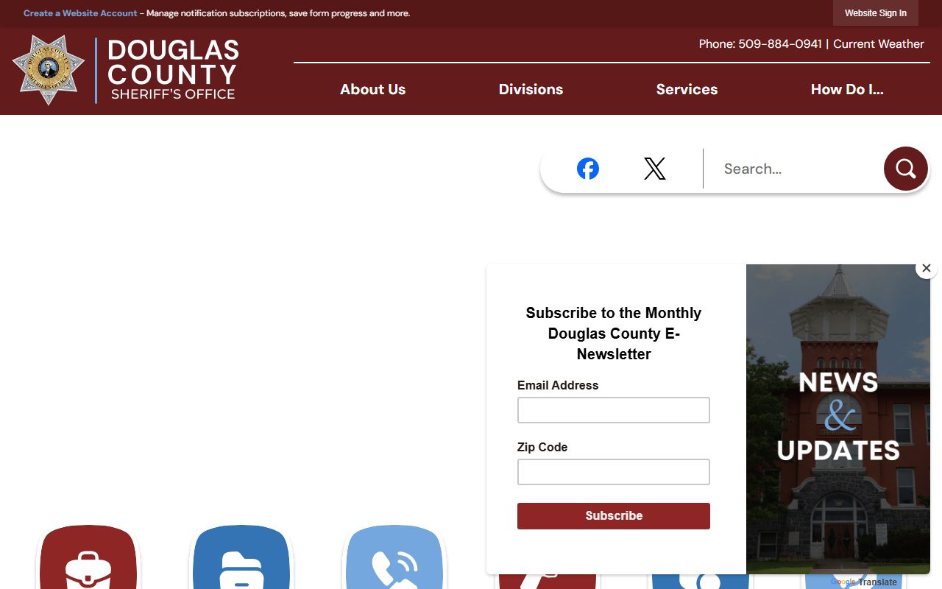The width and height of the screenshot is (942, 589).
Task: Open the About Us menu
Action: [x=372, y=89]
